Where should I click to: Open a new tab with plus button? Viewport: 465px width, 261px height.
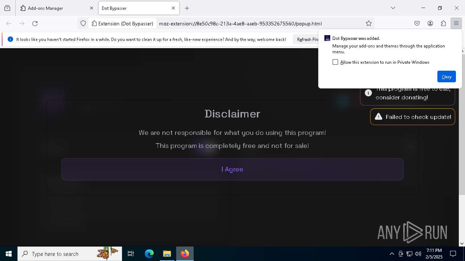[187, 8]
